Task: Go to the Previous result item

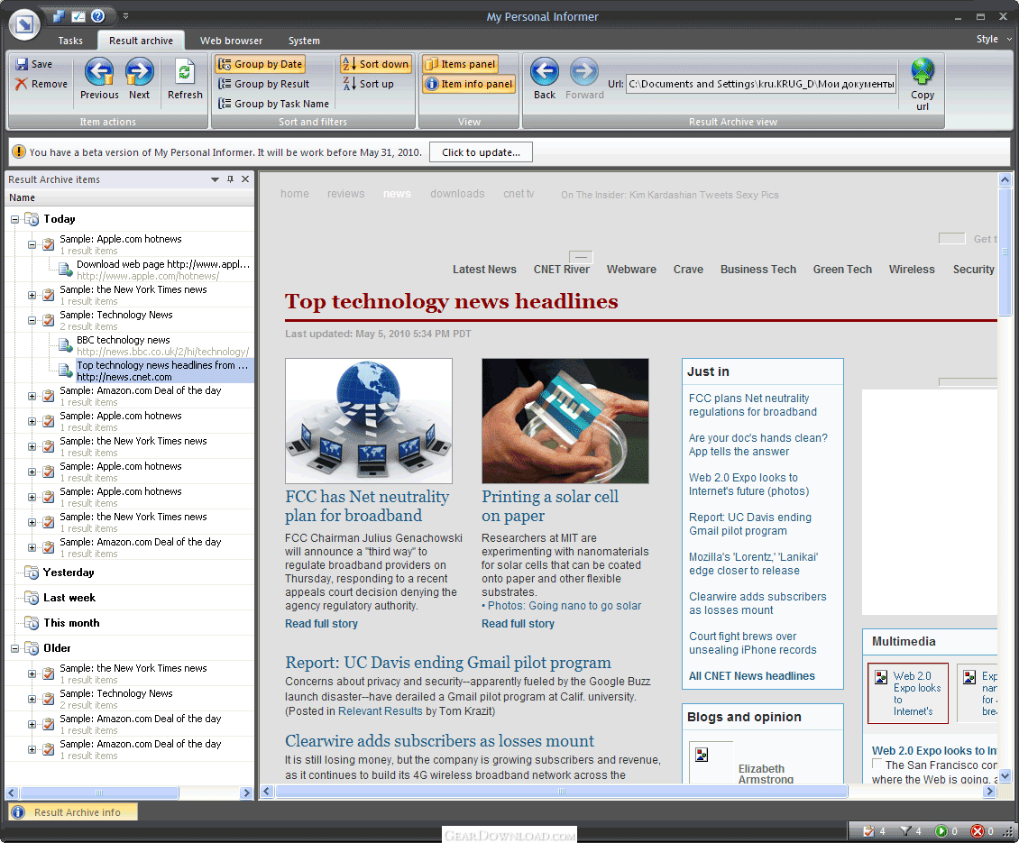Action: tap(99, 78)
